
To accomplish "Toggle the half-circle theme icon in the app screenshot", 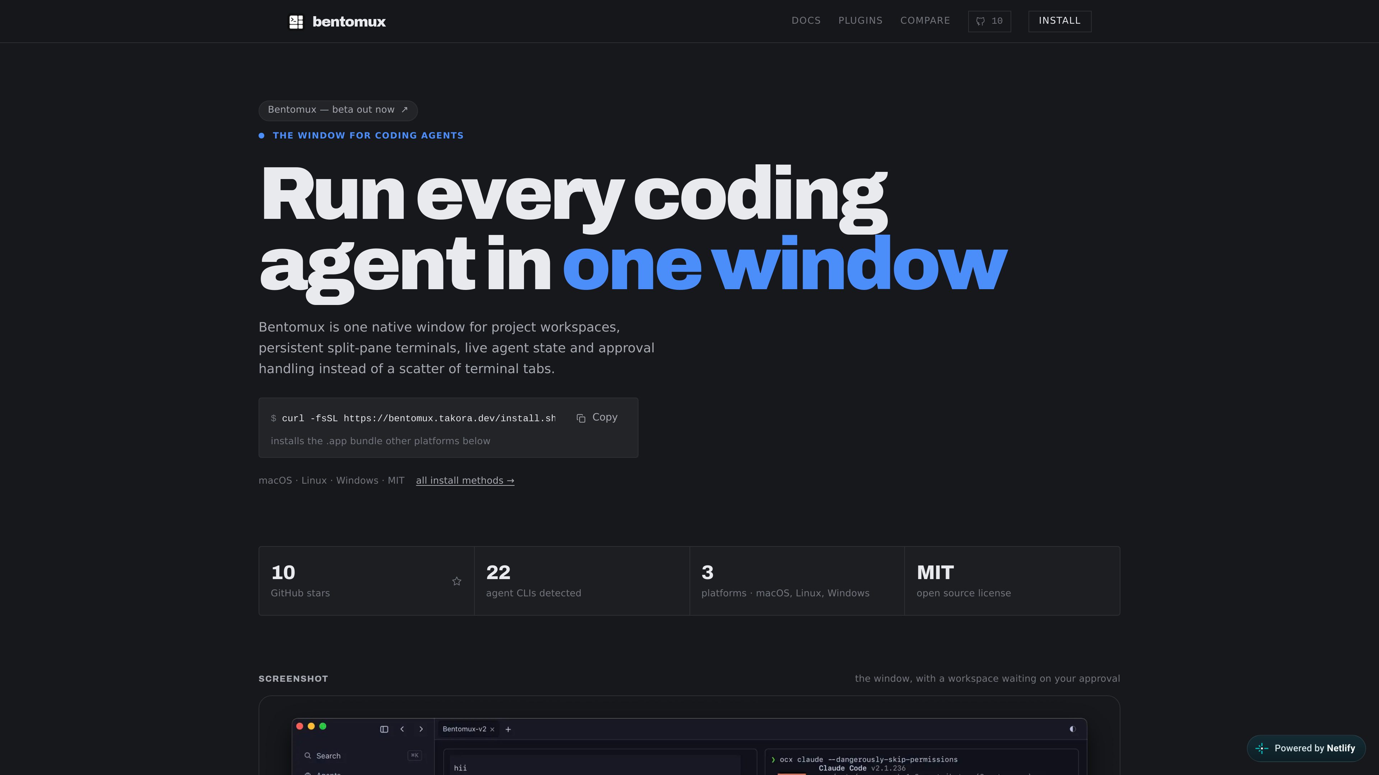I will (x=1072, y=728).
